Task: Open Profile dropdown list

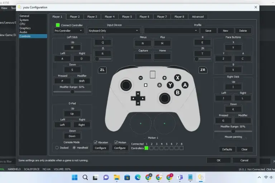Action: 171,31
